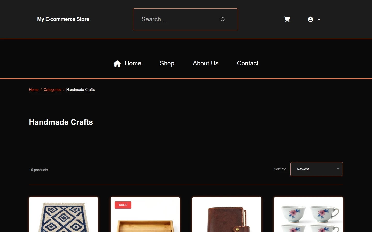This screenshot has width=372, height=232.
Task: Open the Sort by Newest dropdown
Action: point(317,169)
